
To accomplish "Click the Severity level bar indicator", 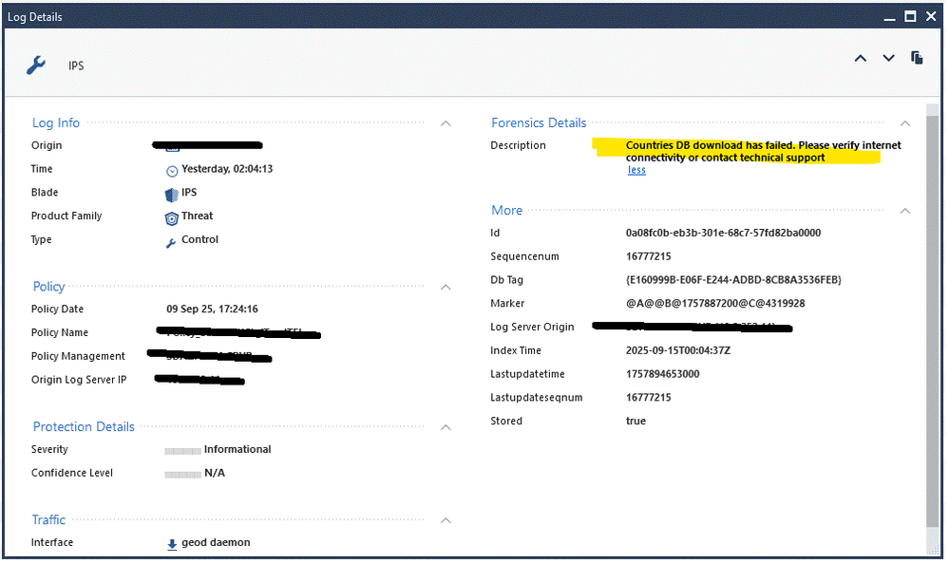I will (182, 450).
